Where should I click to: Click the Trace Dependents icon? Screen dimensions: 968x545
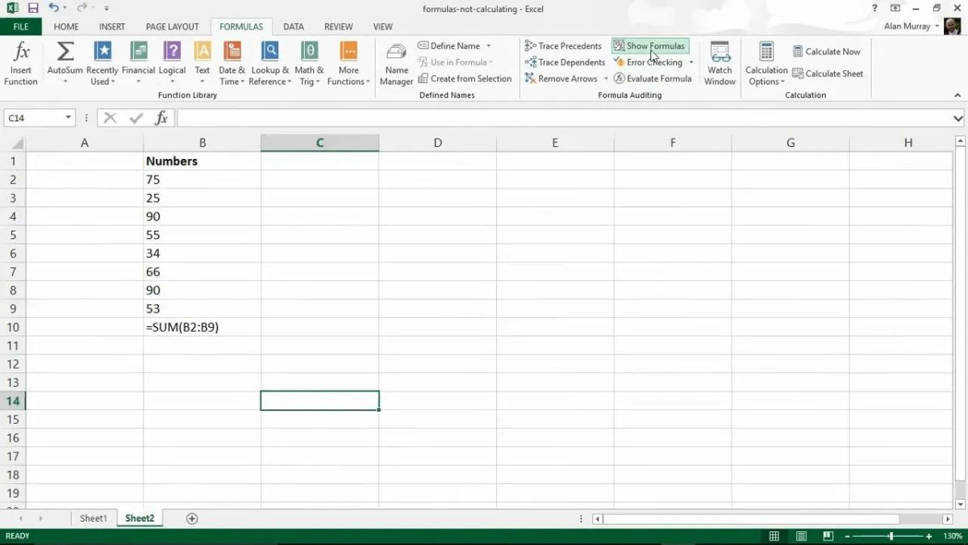[x=530, y=62]
